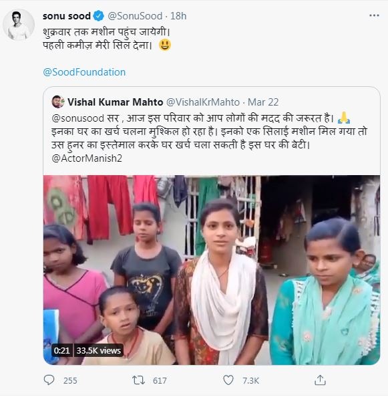388x397 pixels.
Task: Click the 33.5K views label
Action: (99, 350)
